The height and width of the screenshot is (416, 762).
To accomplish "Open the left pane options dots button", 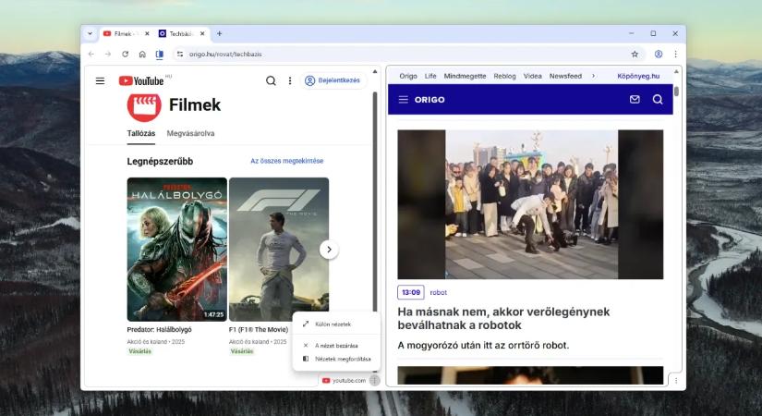I will coord(374,381).
